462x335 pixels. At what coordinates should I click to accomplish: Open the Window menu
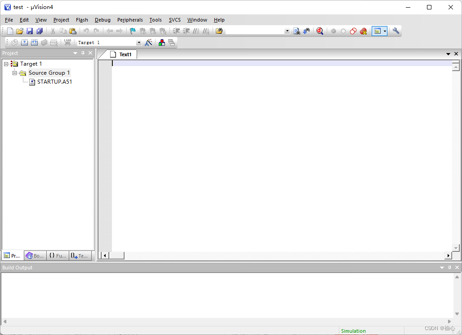tap(197, 20)
